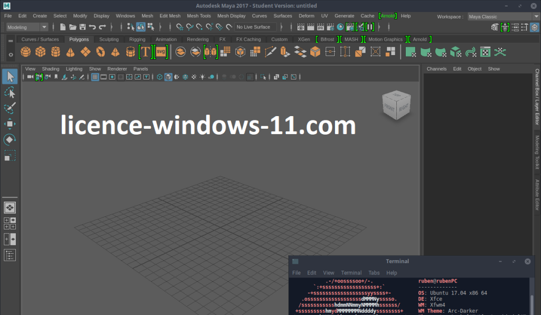541x315 pixels.
Task: Click the Channels menu in Channel Box
Action: [436, 69]
